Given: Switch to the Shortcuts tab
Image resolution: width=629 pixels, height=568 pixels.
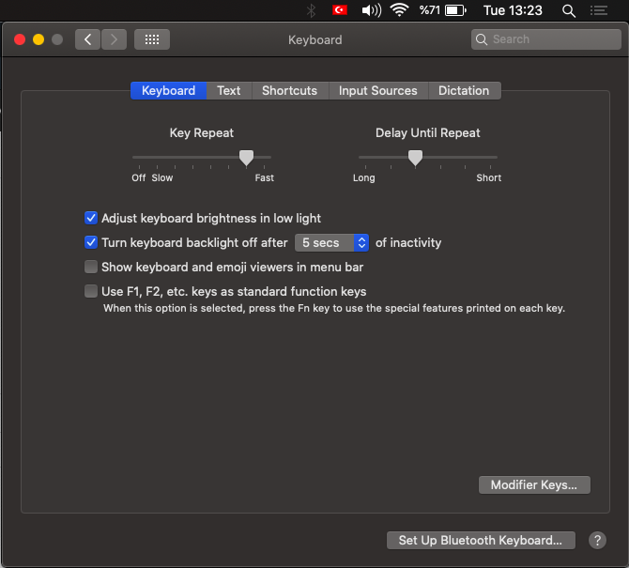Looking at the screenshot, I should point(290,91).
